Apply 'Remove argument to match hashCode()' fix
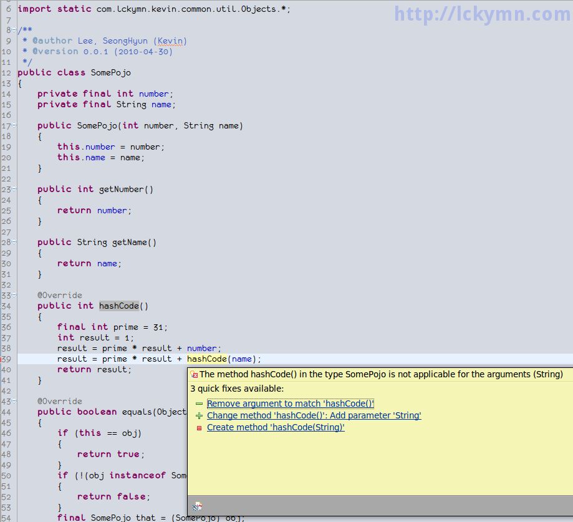The height and width of the screenshot is (522, 573). (290, 404)
